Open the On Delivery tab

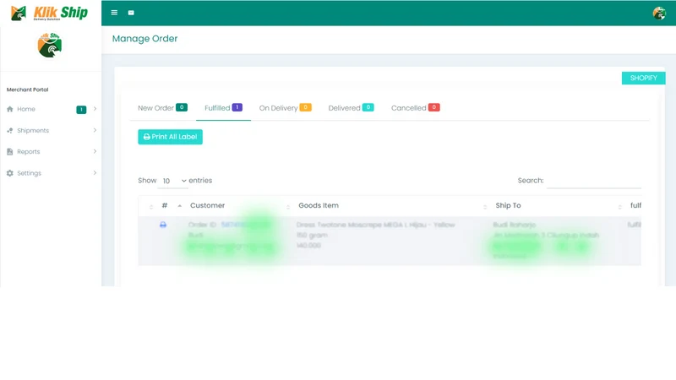click(285, 108)
